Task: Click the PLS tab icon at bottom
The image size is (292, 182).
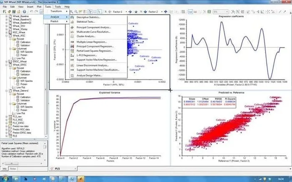Action: [52, 169]
